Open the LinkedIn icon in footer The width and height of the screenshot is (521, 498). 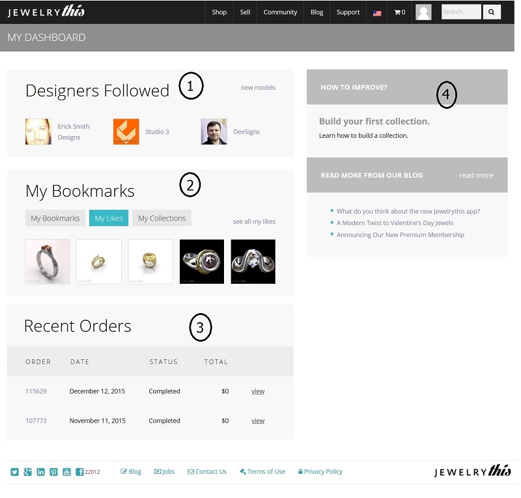(40, 472)
